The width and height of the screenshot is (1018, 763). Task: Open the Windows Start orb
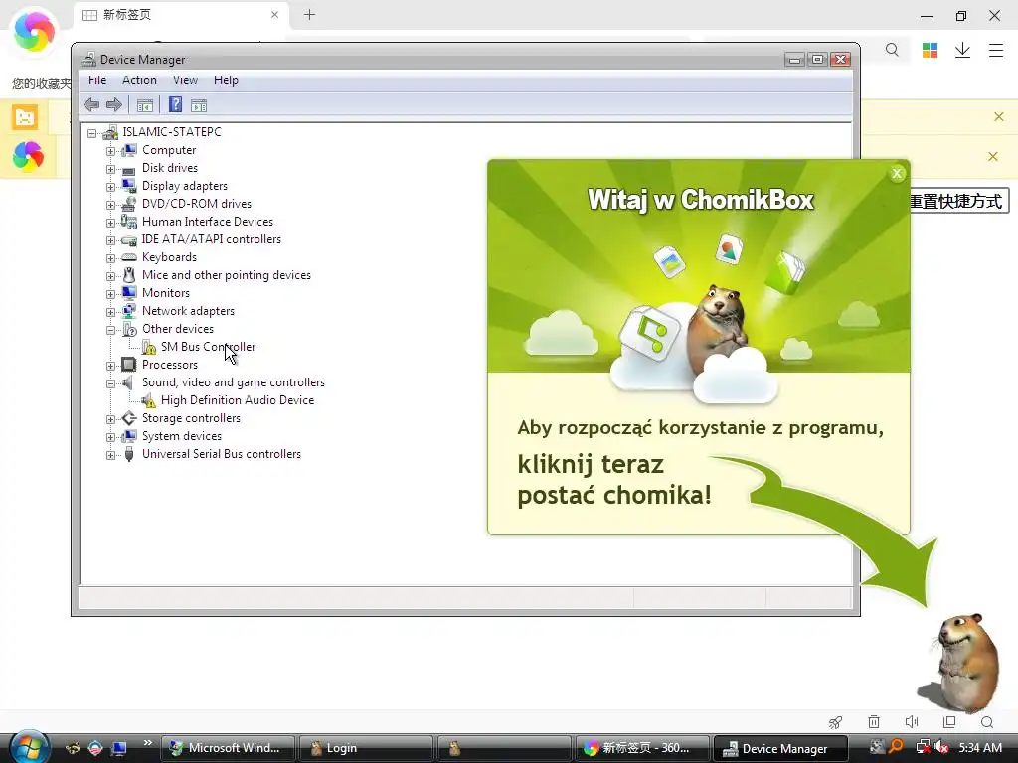click(x=29, y=747)
